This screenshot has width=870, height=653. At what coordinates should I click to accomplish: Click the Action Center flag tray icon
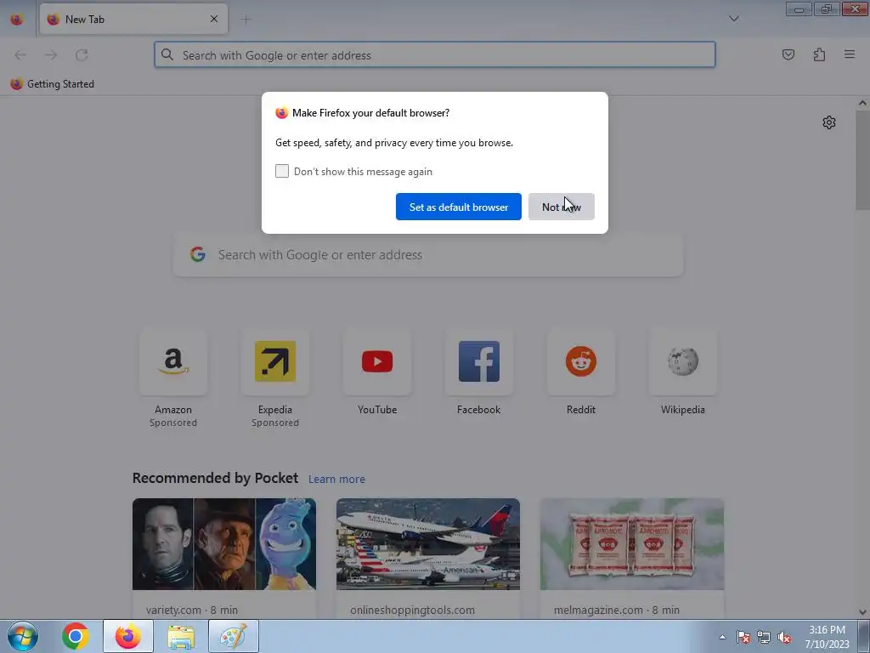(743, 638)
